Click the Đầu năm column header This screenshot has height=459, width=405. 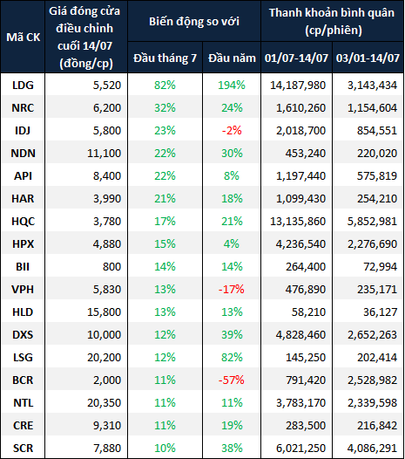pos(232,58)
